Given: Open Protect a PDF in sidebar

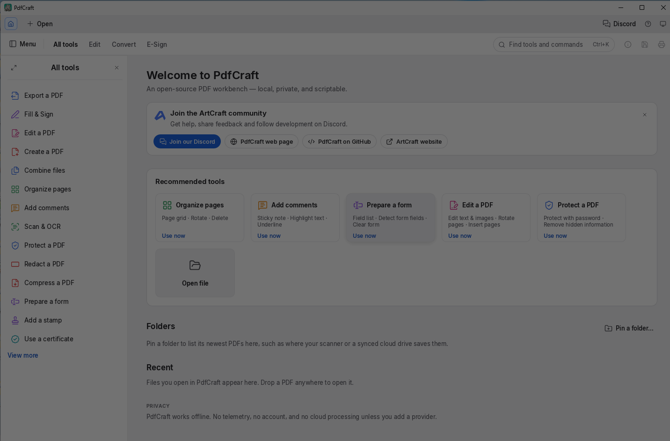Looking at the screenshot, I should tap(64, 245).
